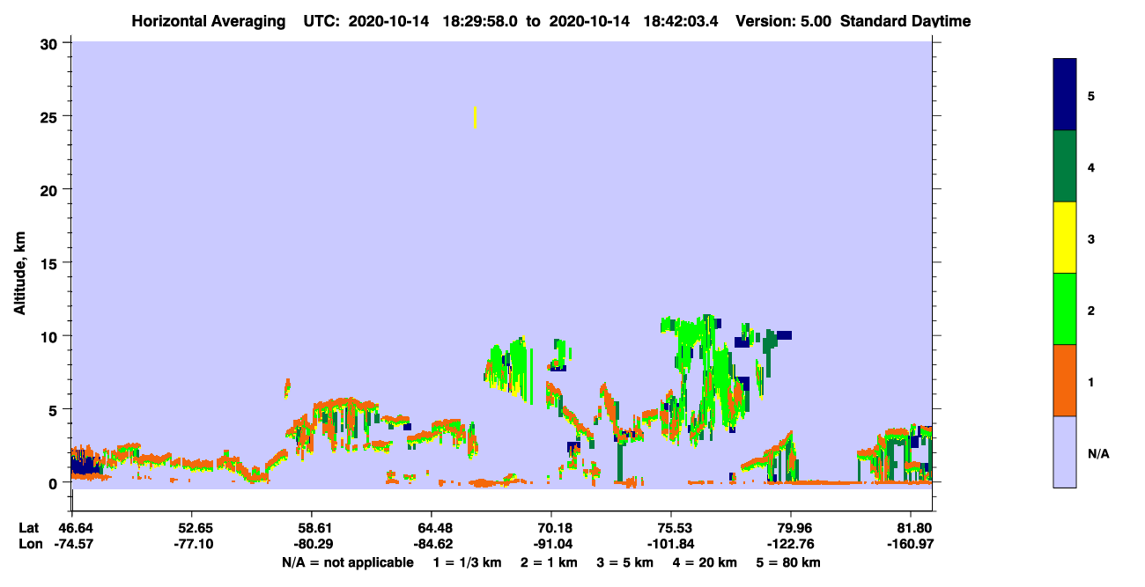Click the '5 = 80 km' legend text
1145x587 pixels.
[x=789, y=562]
